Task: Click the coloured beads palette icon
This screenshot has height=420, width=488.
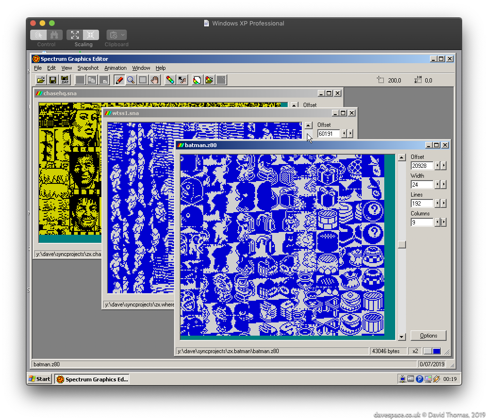Action: [x=170, y=80]
